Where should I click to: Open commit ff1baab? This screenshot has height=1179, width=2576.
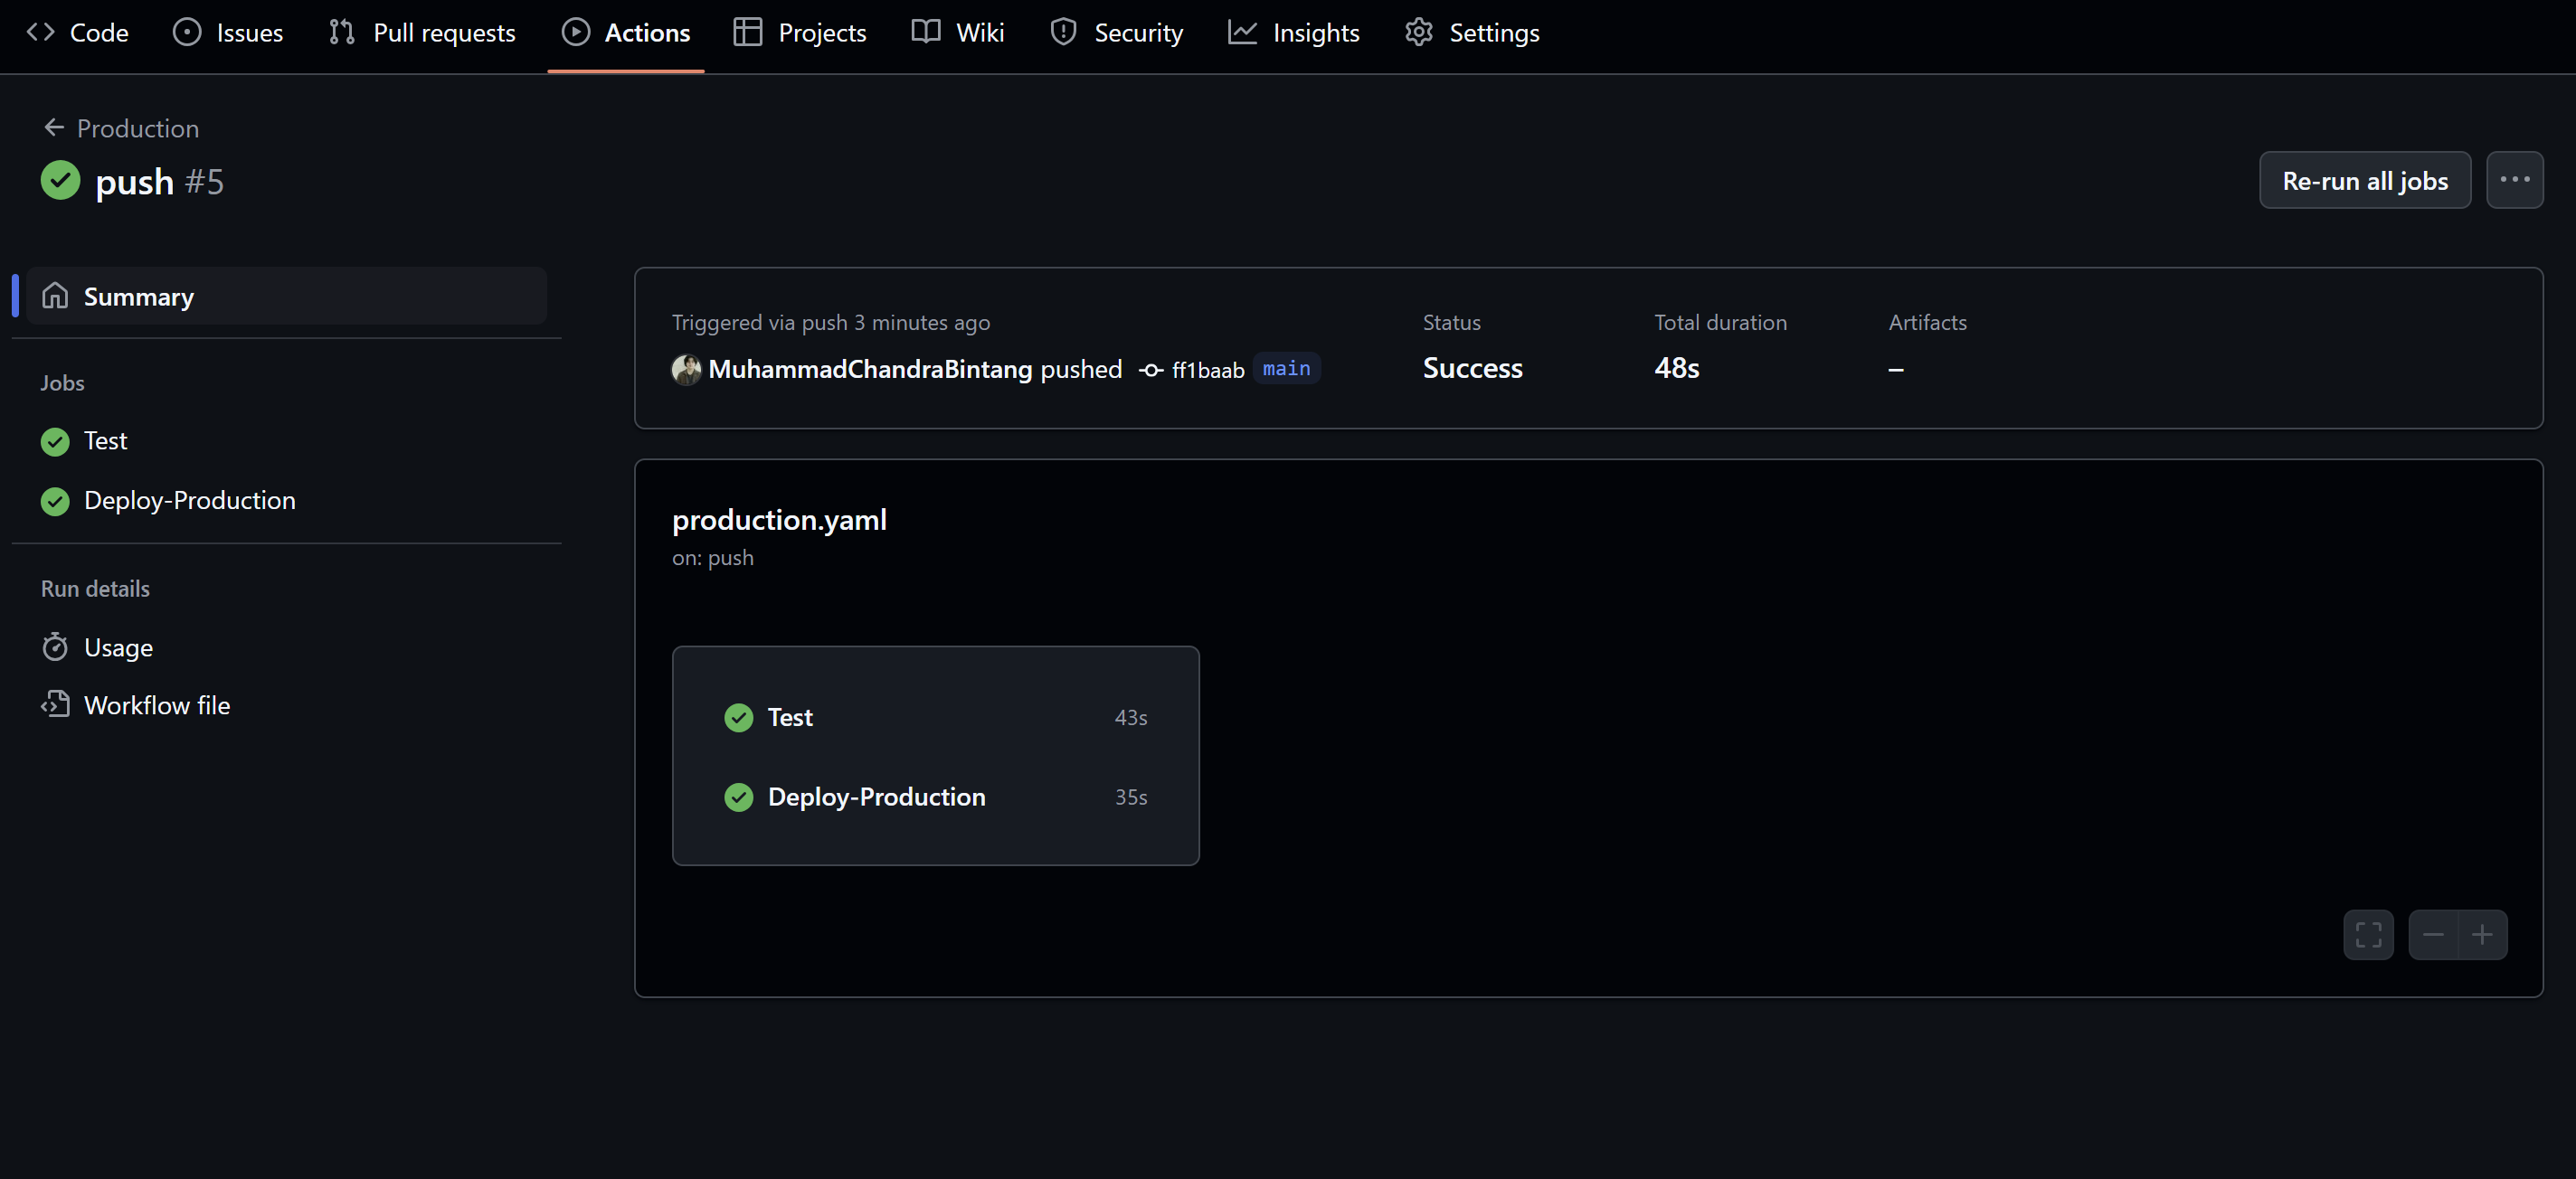click(1208, 370)
